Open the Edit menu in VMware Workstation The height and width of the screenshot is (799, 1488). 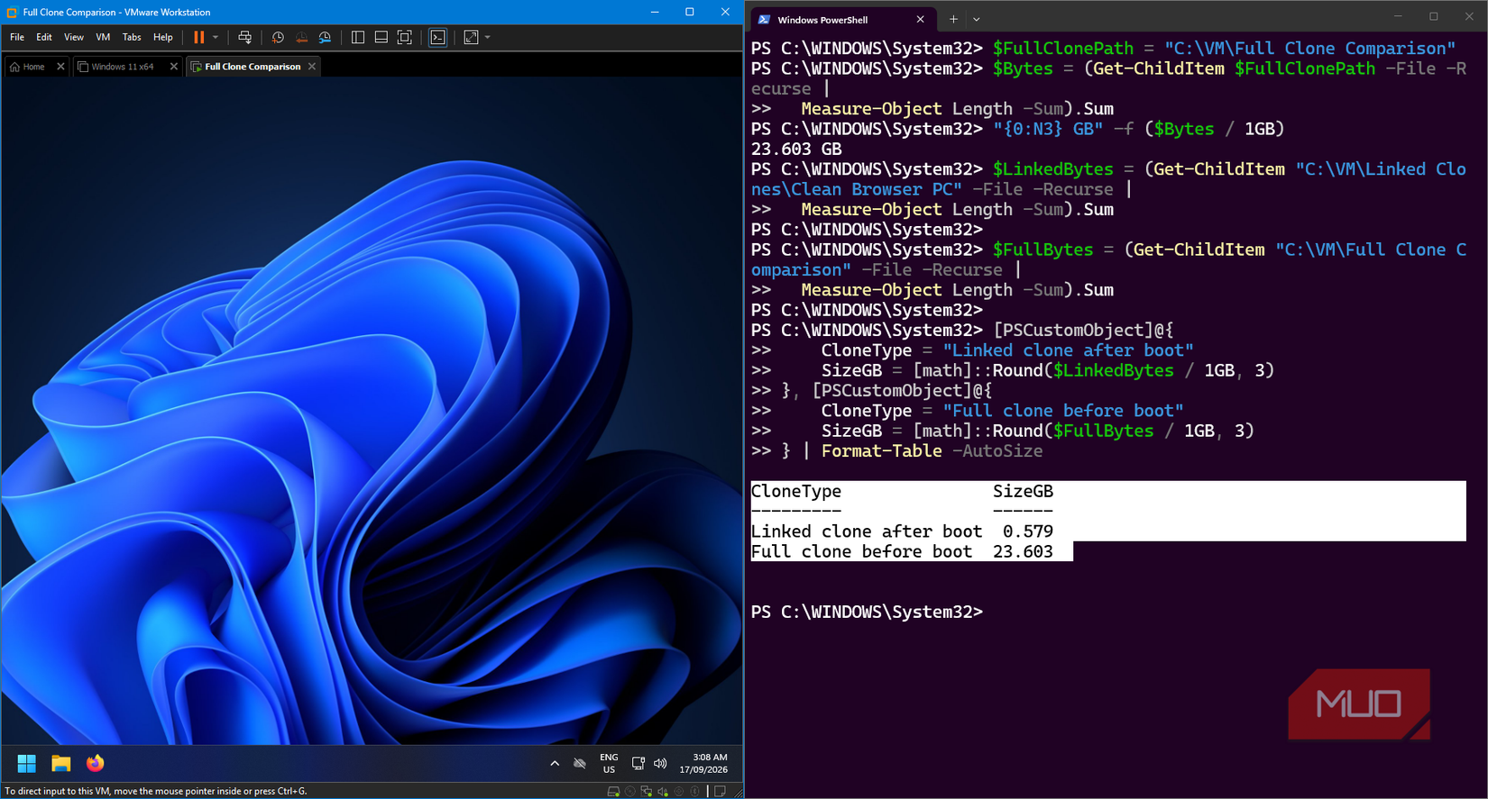(x=44, y=37)
